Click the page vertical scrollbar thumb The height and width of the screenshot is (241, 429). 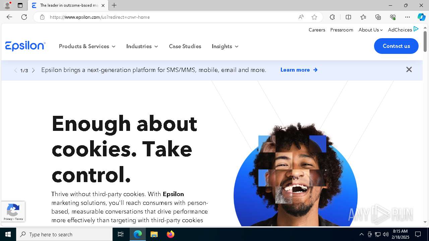click(425, 41)
